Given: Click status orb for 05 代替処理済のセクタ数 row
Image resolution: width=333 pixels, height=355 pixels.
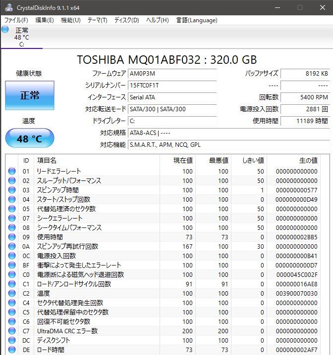Looking at the screenshot, I should click(12, 209).
